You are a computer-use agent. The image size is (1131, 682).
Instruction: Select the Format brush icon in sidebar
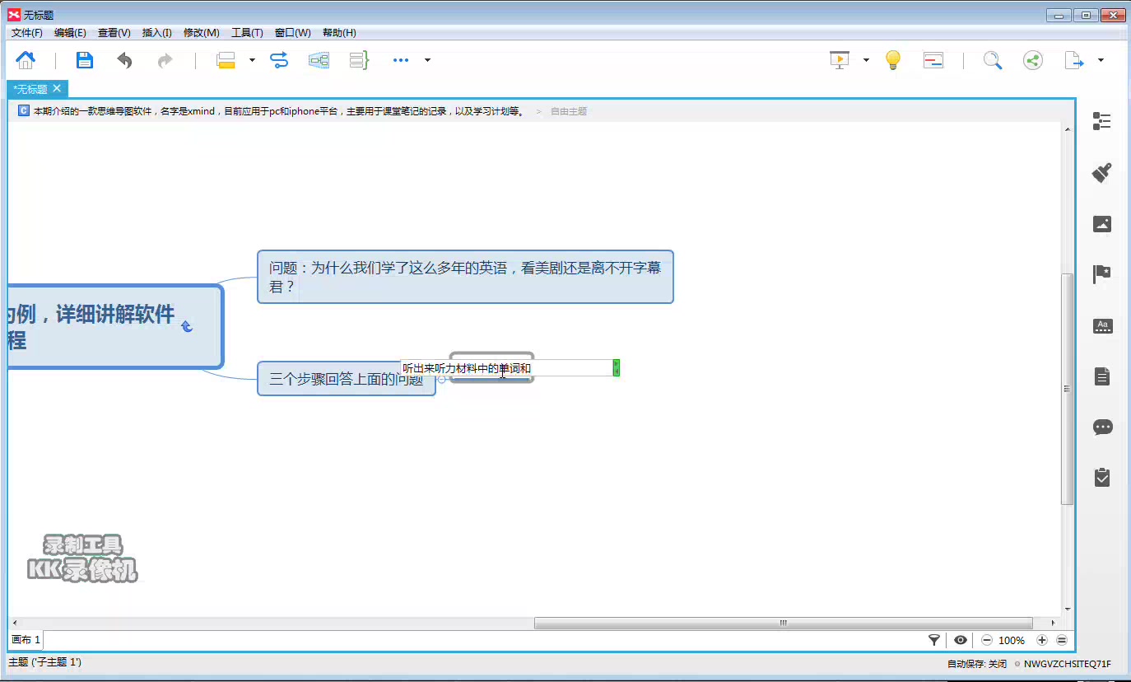tap(1101, 172)
